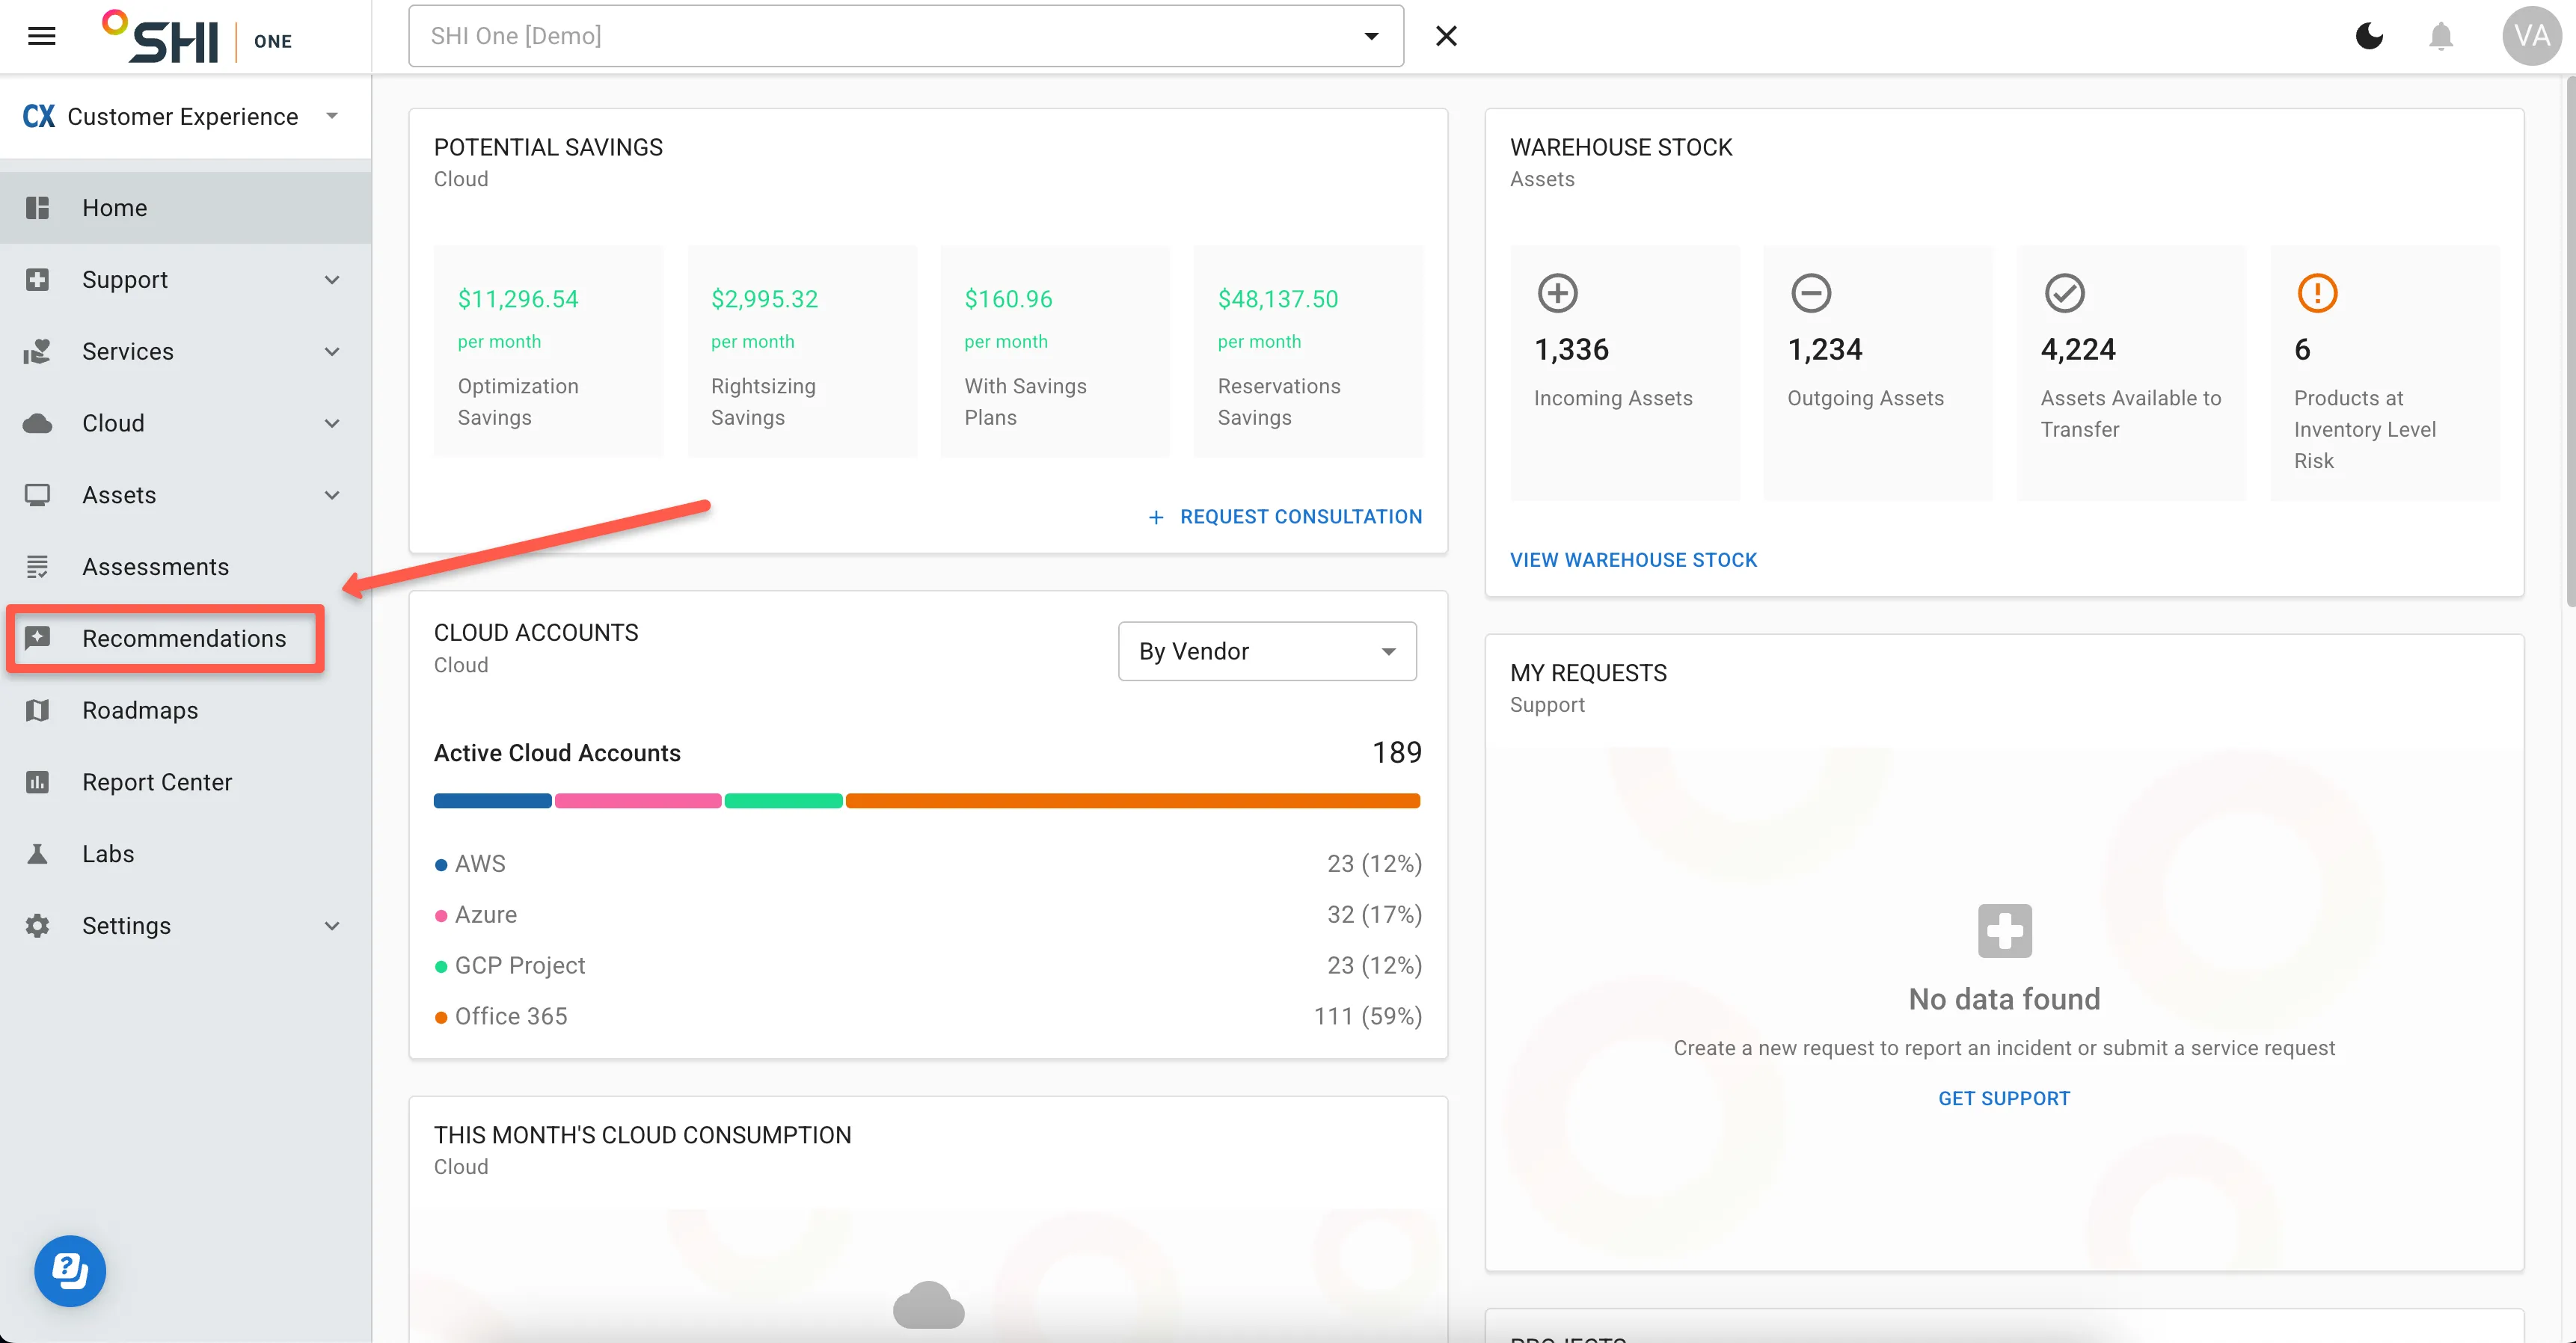Click the Incoming Assets plus-circle icon
This screenshot has width=2576, height=1343.
[1557, 293]
